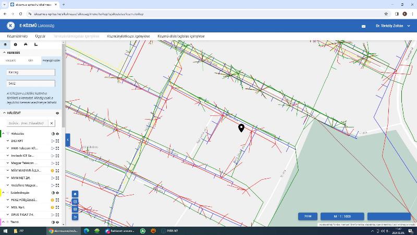Viewport: 417px width, 235px height.
Task: Collapse the HÁLÓZAT section
Action: click(4, 113)
